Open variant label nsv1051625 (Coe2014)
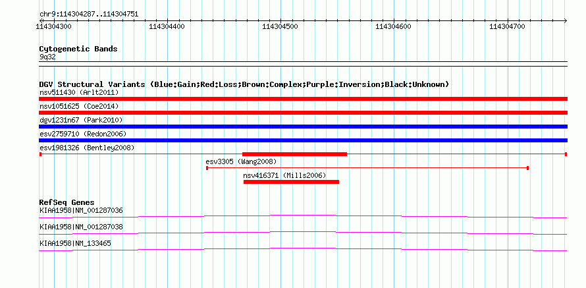This screenshot has height=288, width=586. pos(79,106)
